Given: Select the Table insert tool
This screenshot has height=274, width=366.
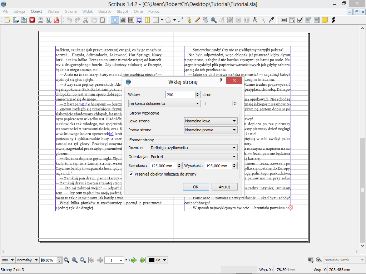Looking at the screenshot, I should click(x=147, y=20).
